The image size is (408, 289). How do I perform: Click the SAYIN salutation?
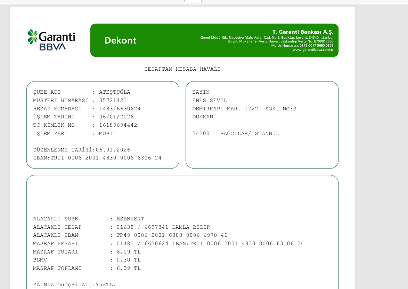tap(201, 92)
